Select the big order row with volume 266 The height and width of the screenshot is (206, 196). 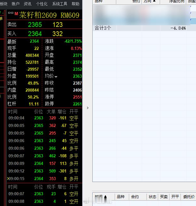tap(44, 148)
